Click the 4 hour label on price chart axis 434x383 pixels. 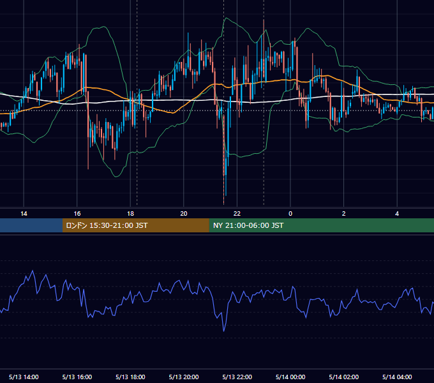pos(397,214)
